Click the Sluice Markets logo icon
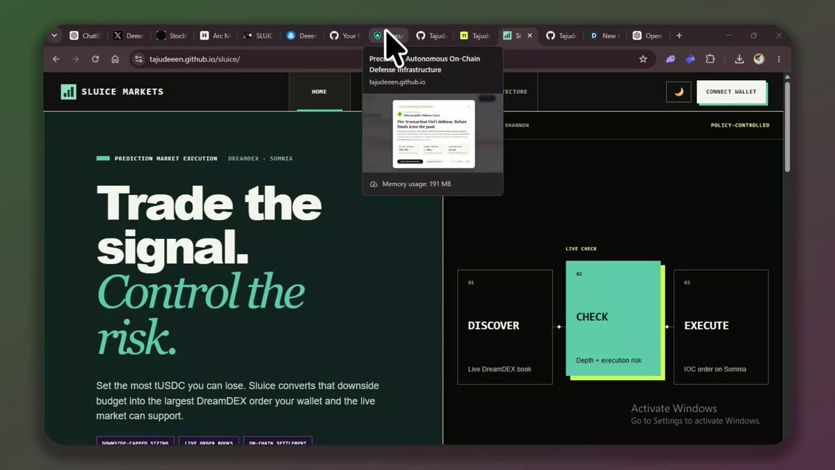Image resolution: width=835 pixels, height=470 pixels. [68, 91]
